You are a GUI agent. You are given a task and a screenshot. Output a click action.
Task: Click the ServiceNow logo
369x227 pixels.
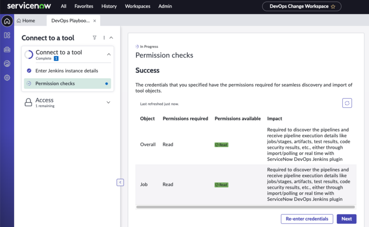29,6
